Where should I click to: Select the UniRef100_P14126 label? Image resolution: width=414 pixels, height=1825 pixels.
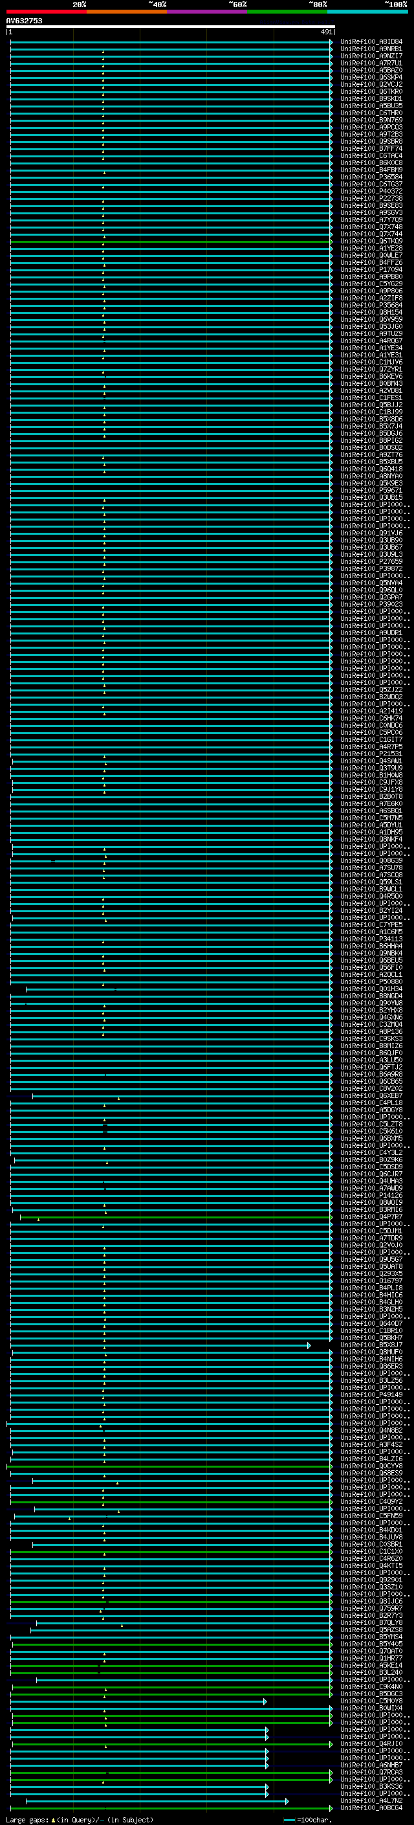[371, 1195]
